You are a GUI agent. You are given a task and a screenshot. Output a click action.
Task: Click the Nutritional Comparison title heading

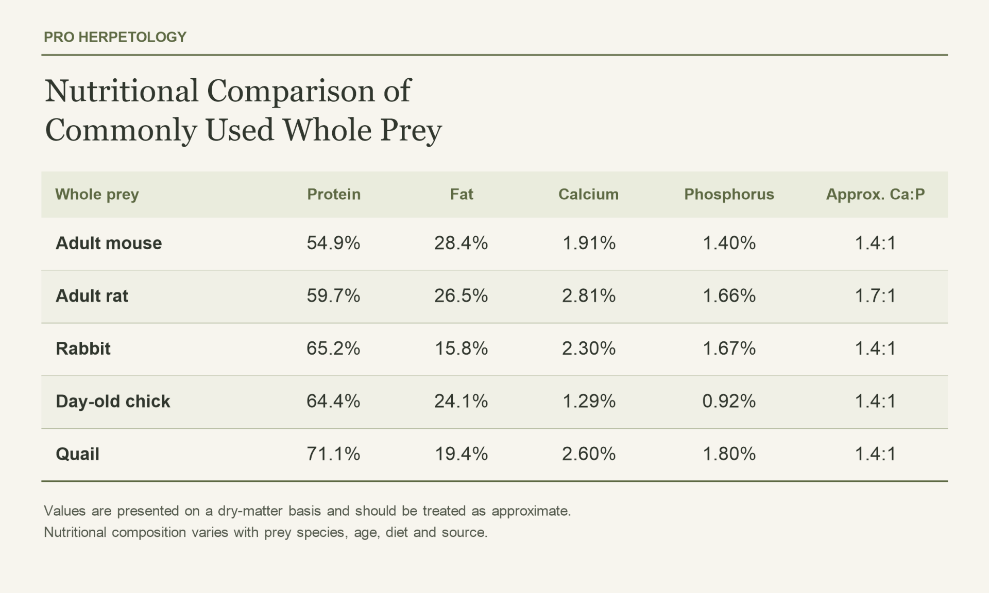pos(243,110)
